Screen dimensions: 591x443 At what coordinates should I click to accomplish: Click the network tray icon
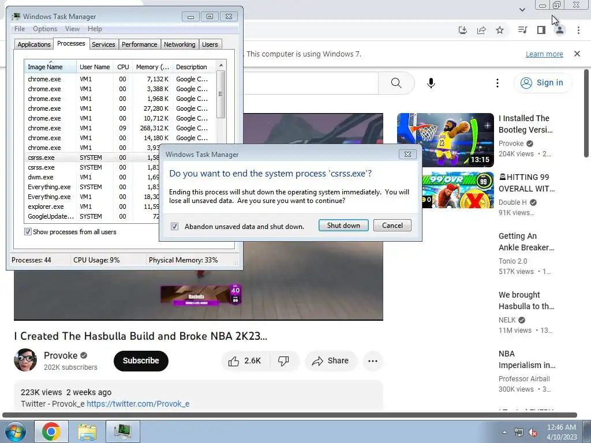point(519,433)
